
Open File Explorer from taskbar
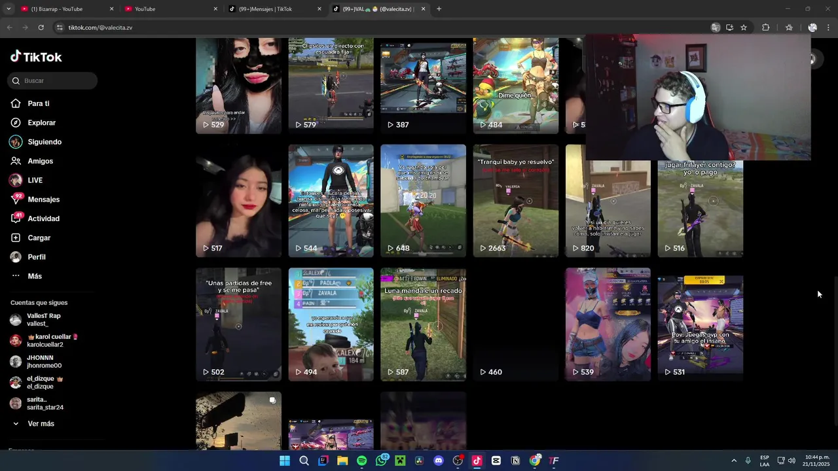[x=342, y=461]
